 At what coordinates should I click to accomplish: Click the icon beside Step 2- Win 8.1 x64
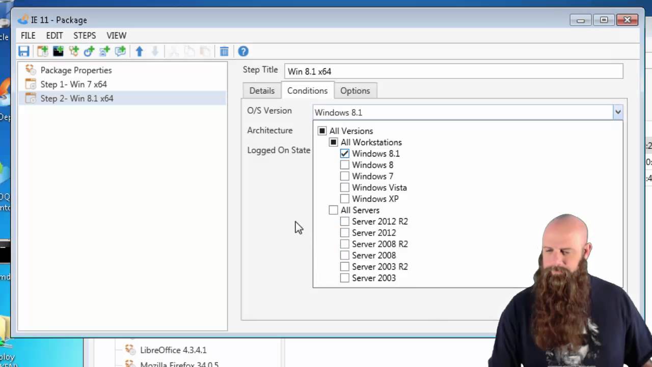tap(31, 98)
